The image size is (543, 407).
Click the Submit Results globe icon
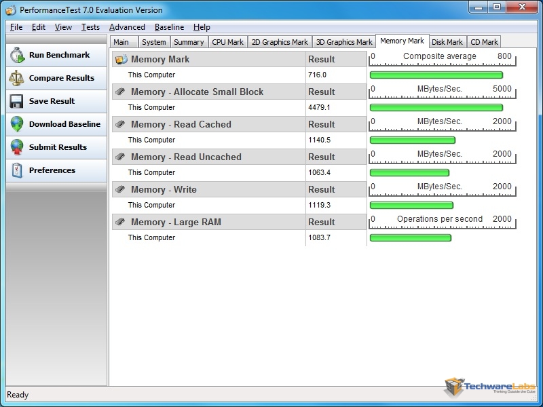pos(17,147)
